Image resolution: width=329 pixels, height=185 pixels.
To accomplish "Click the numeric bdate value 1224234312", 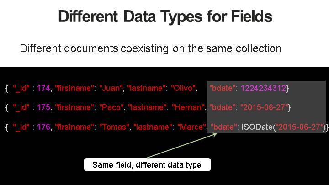I will pos(263,87).
